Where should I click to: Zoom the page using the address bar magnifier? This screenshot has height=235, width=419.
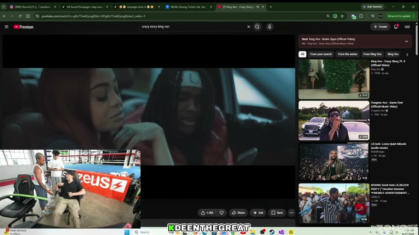pyautogui.click(x=328, y=16)
